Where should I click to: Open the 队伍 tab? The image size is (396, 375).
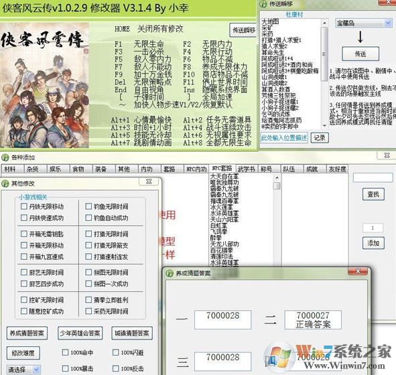(292, 169)
